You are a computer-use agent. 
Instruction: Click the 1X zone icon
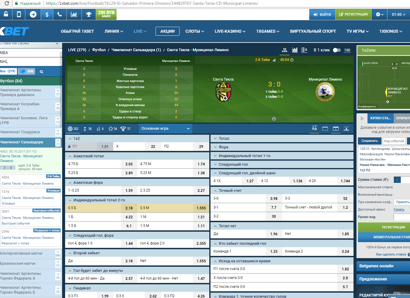pos(285,50)
